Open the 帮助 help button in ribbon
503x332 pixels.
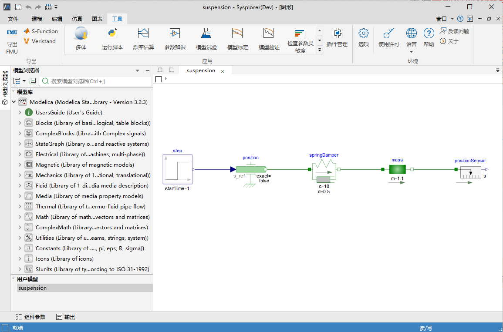coord(429,38)
